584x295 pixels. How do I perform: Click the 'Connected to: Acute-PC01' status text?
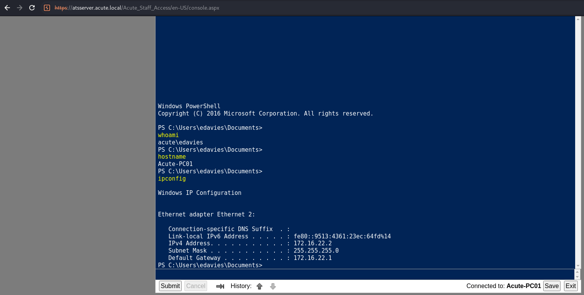click(x=504, y=286)
